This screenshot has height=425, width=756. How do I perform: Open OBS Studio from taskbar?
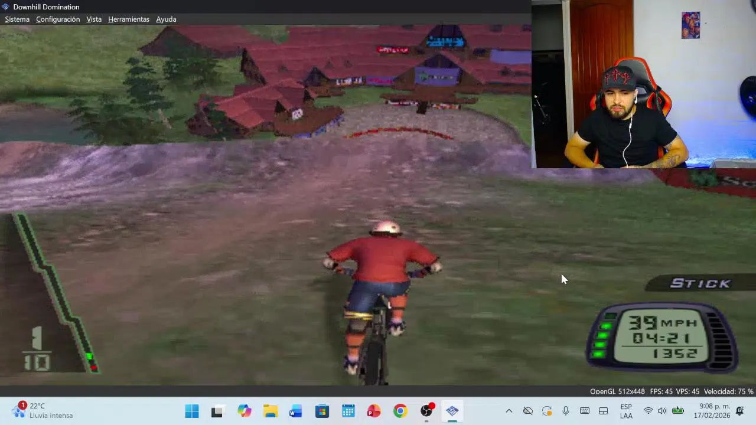426,411
